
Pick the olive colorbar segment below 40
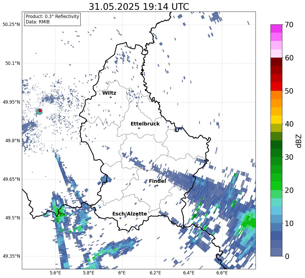point(276,128)
